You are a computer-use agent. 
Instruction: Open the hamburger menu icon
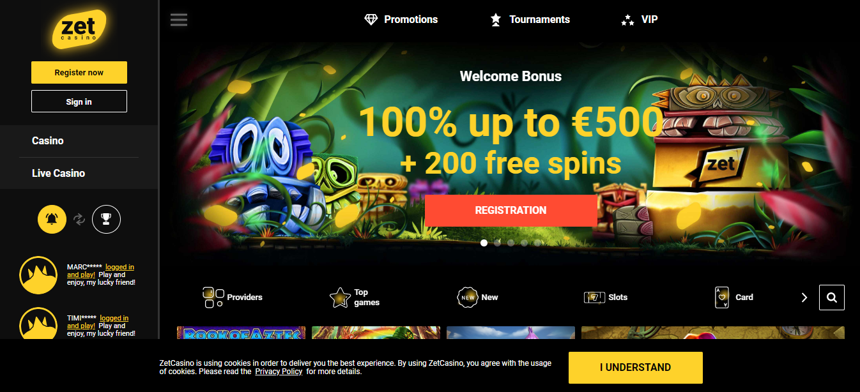click(179, 20)
